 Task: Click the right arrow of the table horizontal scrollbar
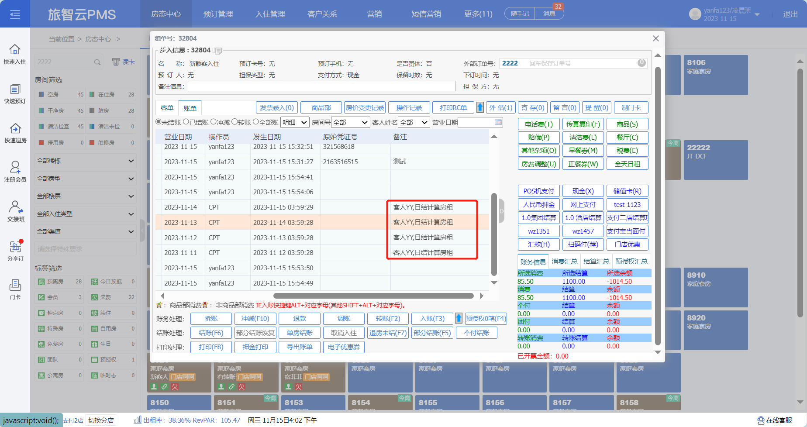(x=481, y=296)
